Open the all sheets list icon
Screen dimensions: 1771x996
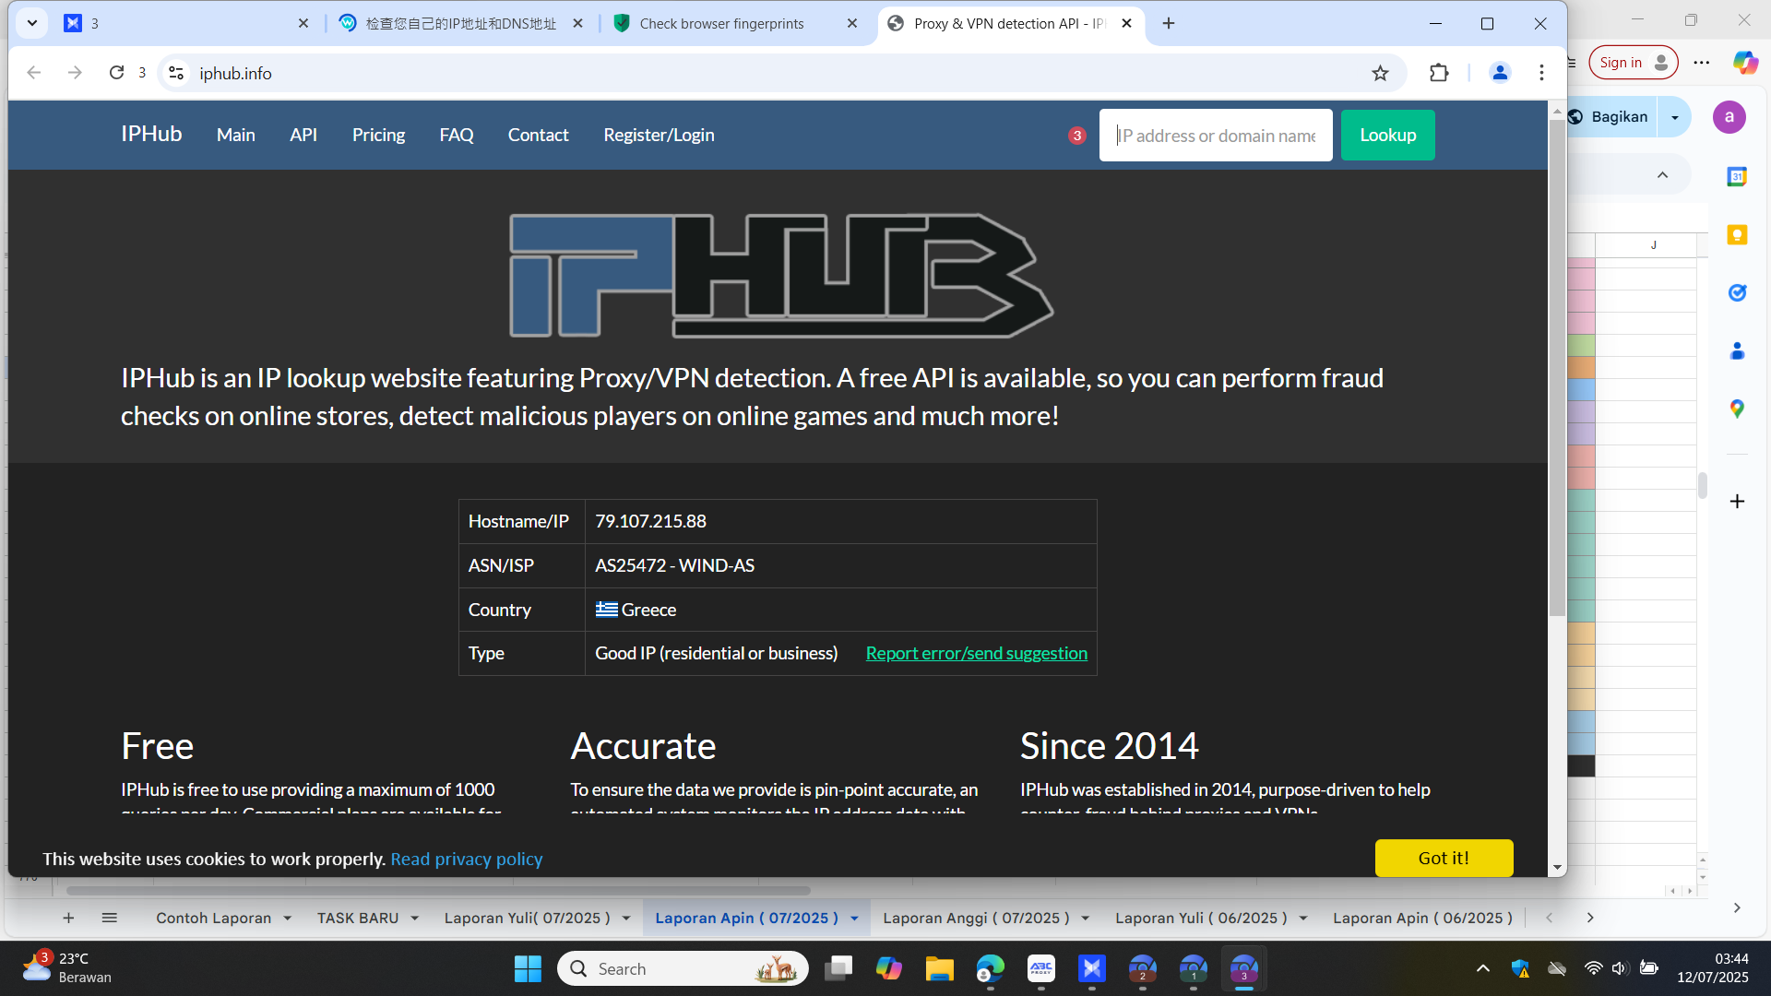click(x=110, y=919)
